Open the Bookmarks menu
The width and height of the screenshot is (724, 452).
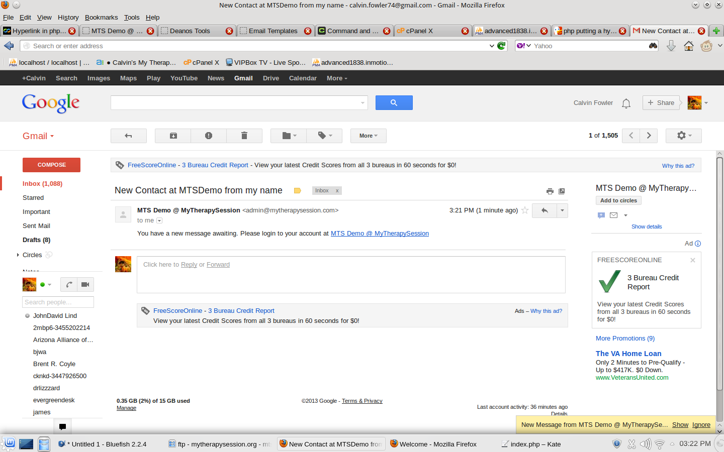click(x=101, y=17)
